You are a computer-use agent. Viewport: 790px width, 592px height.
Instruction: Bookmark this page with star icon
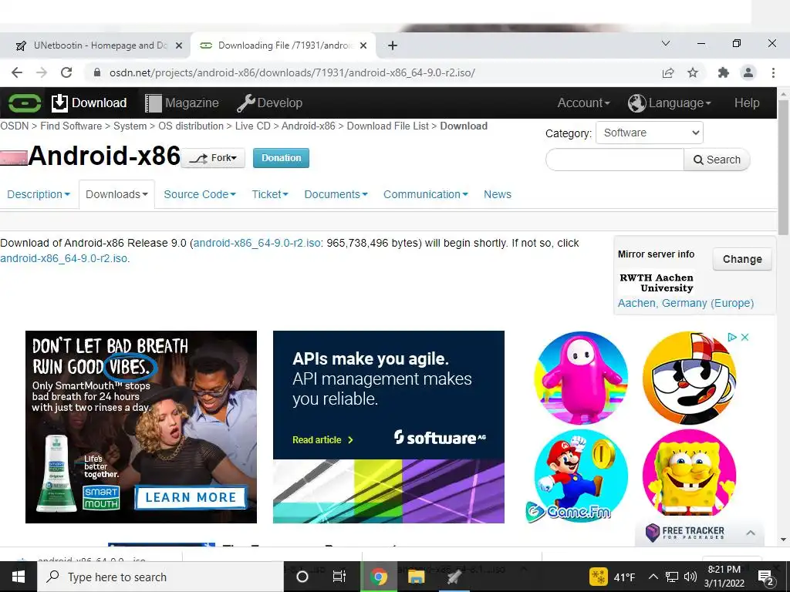click(693, 73)
